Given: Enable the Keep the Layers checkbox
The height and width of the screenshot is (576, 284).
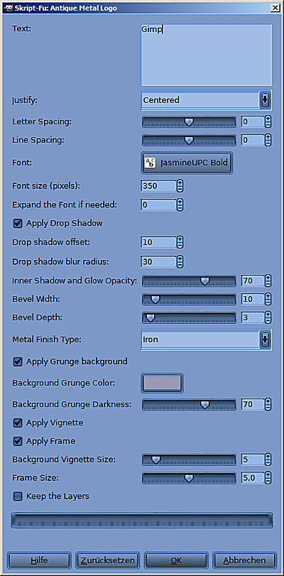Looking at the screenshot, I should tap(18, 496).
